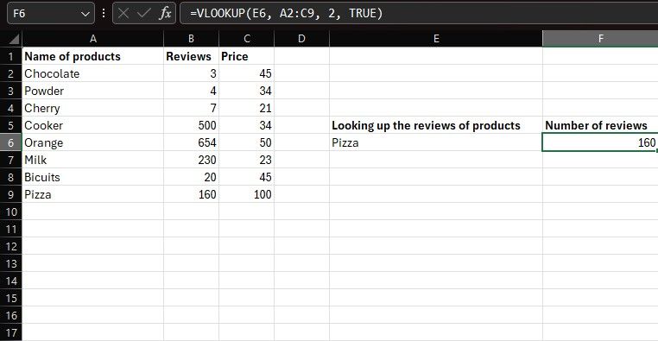Select row 1 header
Viewport: 658px width, 341px height.
(11, 56)
